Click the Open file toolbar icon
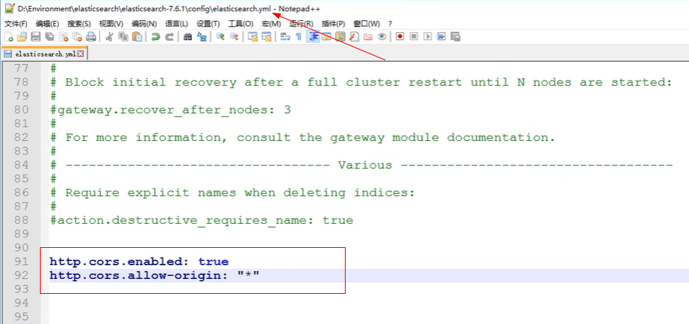The height and width of the screenshot is (324, 689). pos(22,37)
